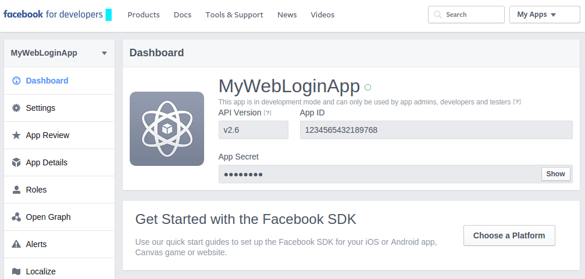Click the atom app logo thumbnail
Screen dimensions: 585x279
coord(167,129)
